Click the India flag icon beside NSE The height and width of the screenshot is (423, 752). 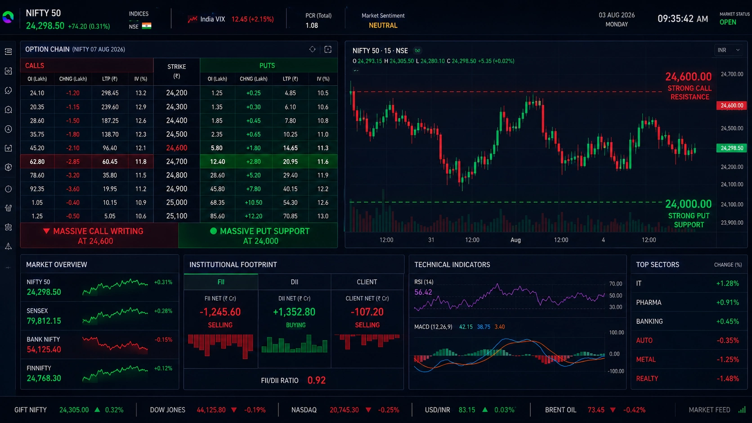pos(147,26)
